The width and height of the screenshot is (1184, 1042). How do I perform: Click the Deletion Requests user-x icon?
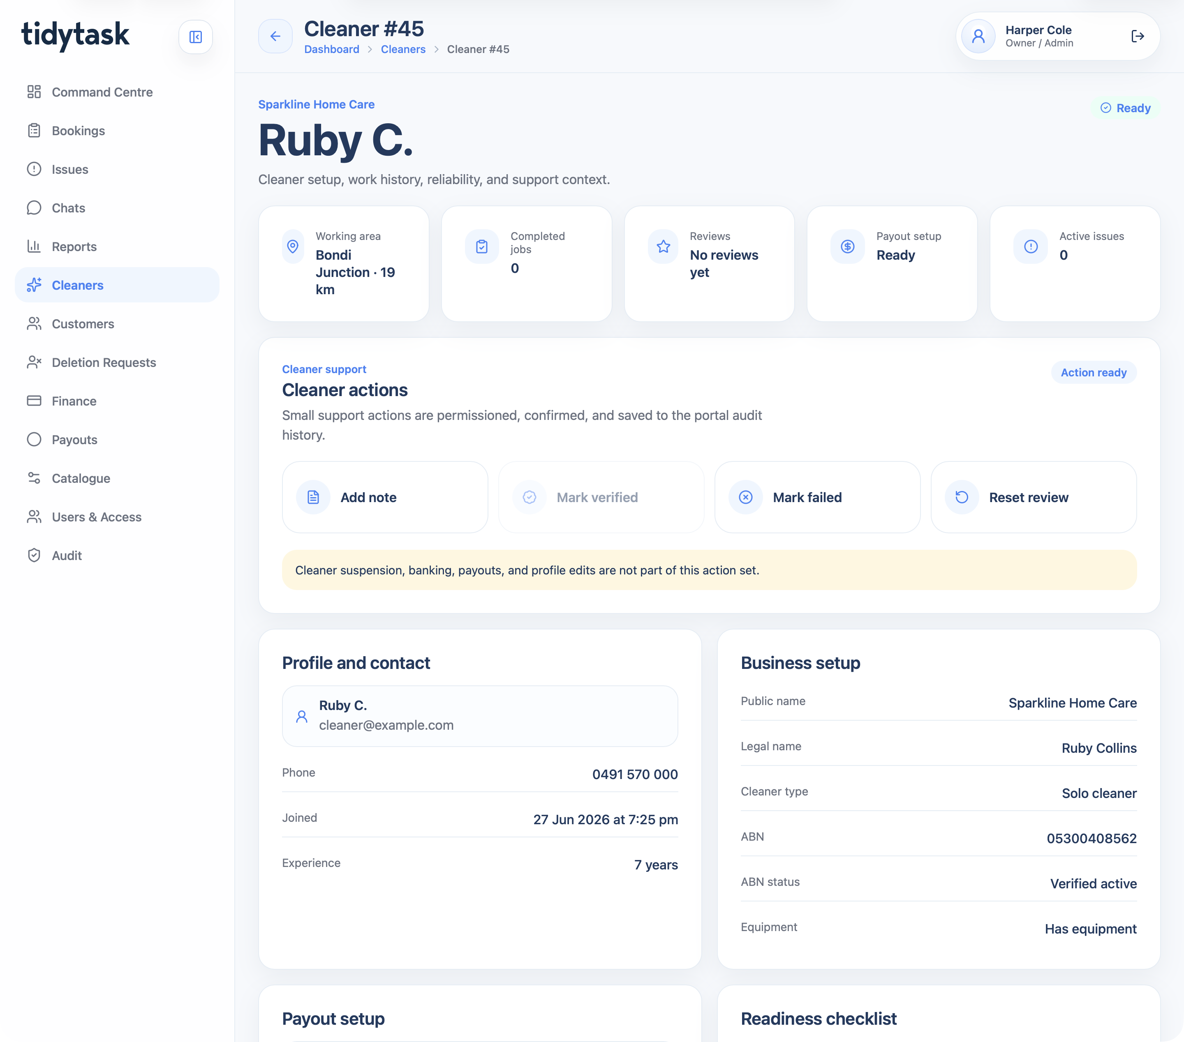34,362
